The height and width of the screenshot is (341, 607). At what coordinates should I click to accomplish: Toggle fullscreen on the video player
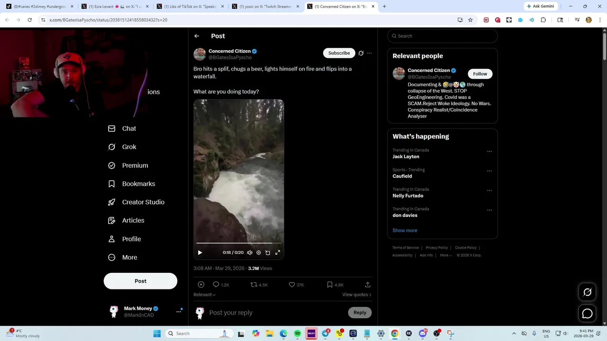(278, 252)
